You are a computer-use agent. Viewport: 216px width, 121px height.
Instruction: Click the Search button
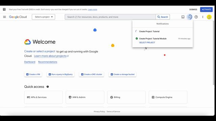pyautogui.click(x=163, y=17)
